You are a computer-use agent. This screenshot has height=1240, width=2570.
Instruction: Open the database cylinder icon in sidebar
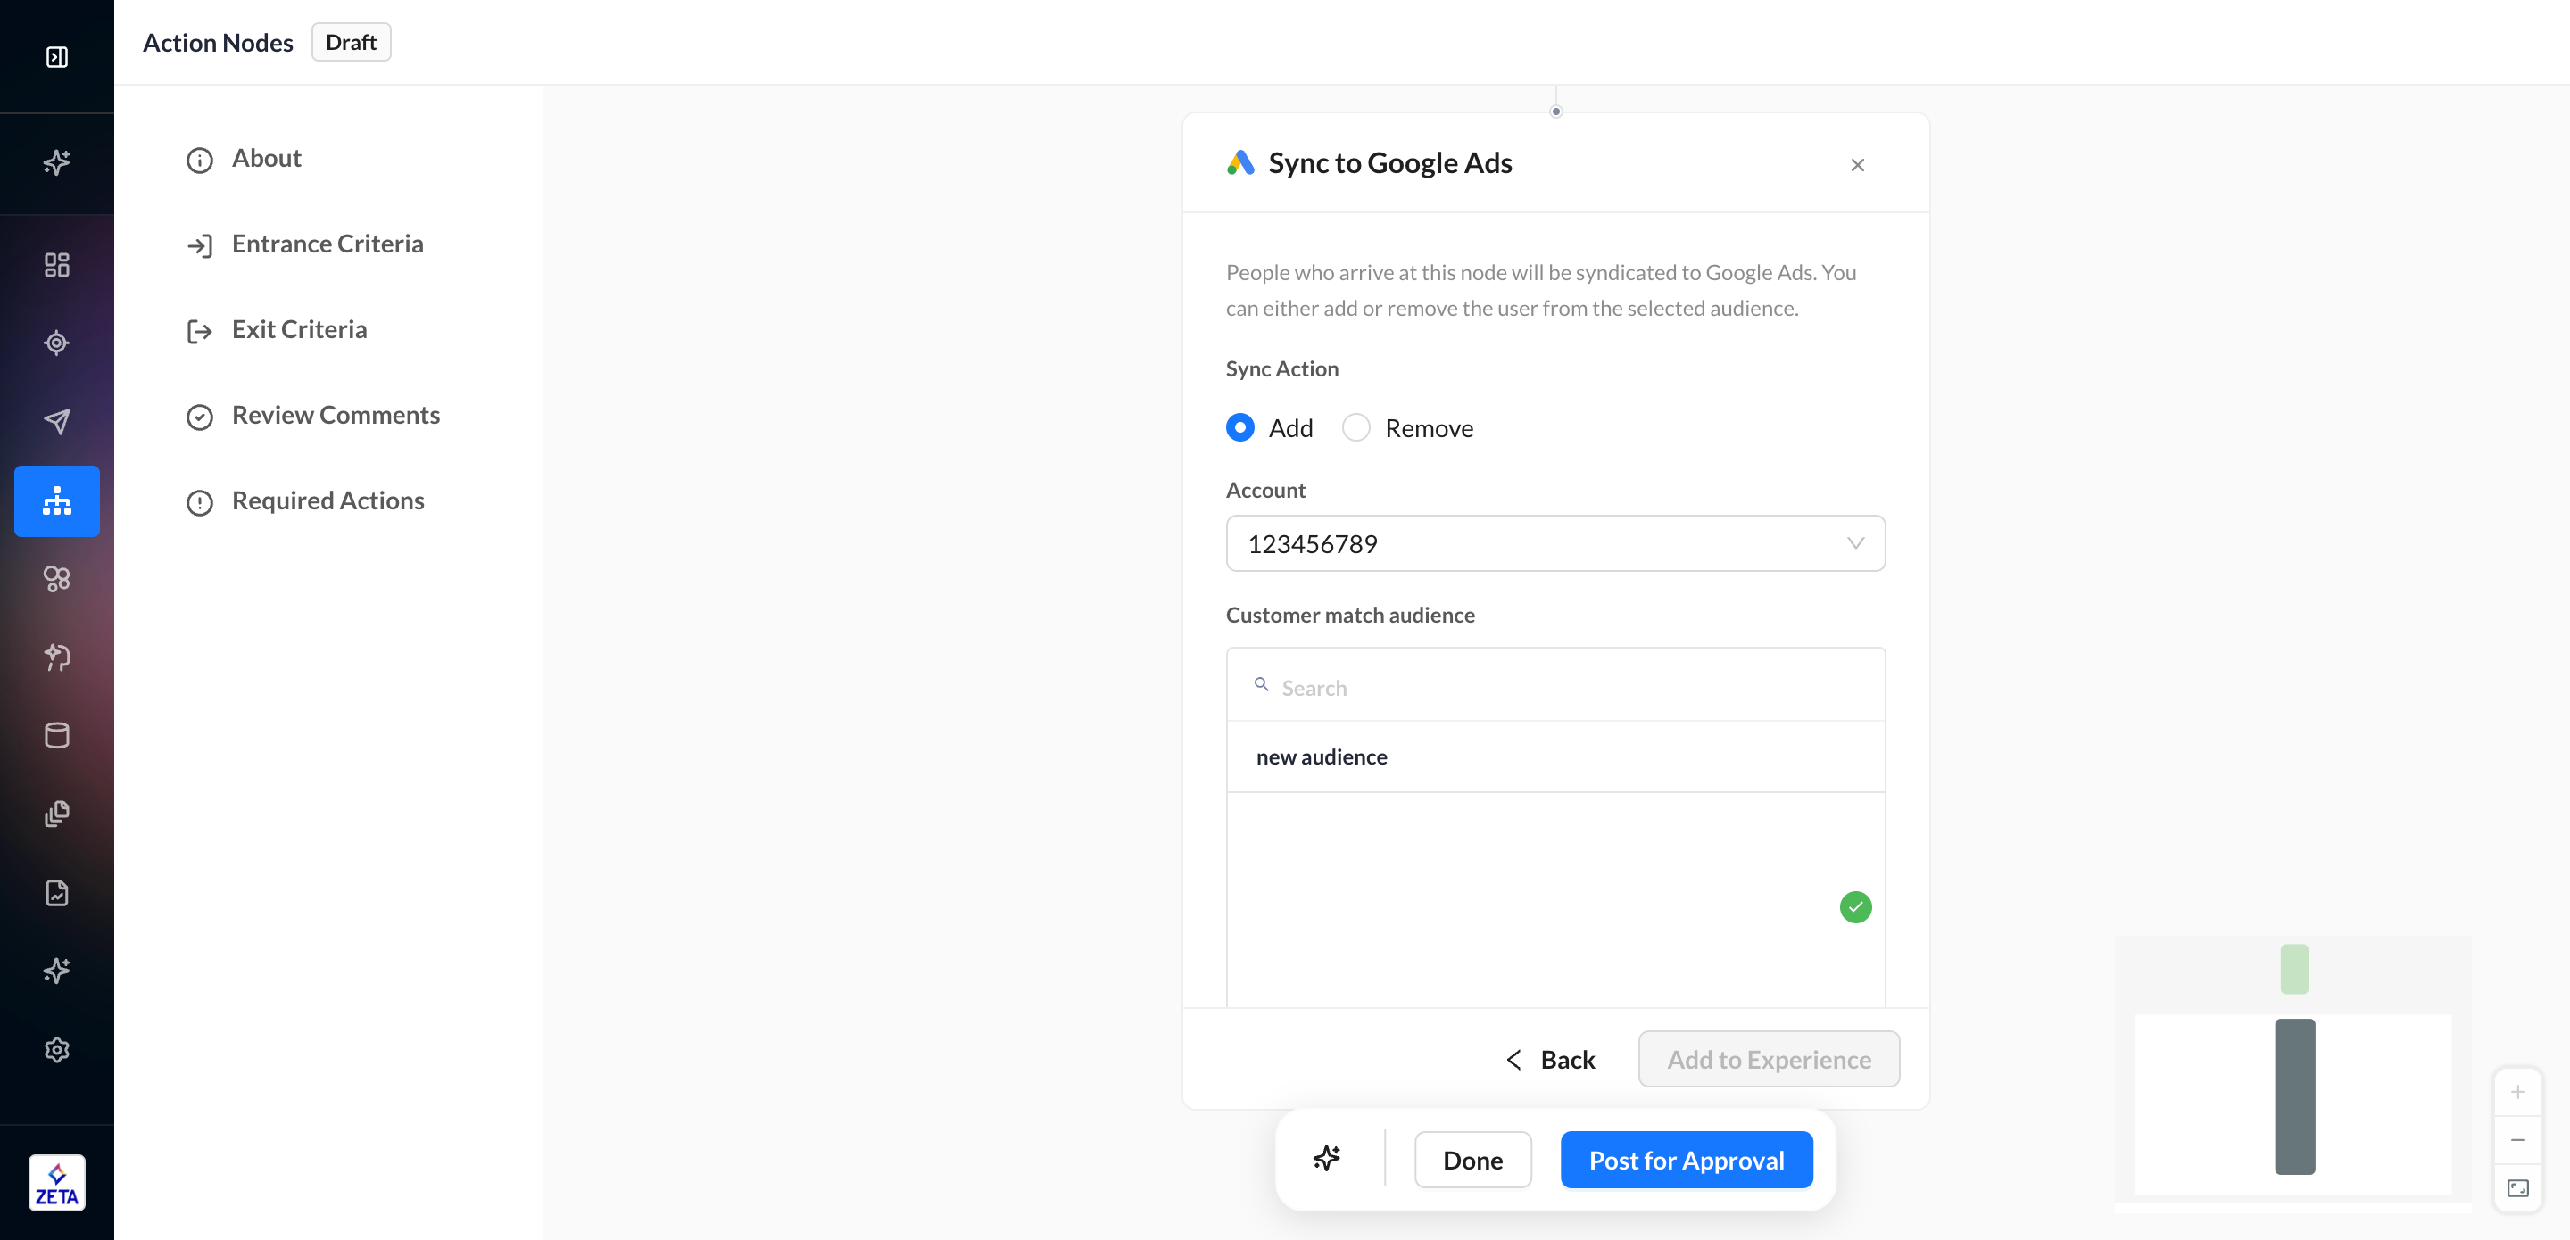[x=57, y=735]
